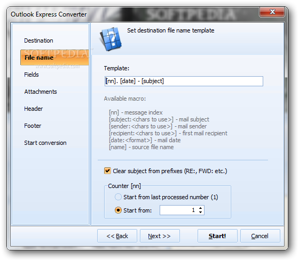The image size is (299, 261).
Task: Click the Next >> button
Action: click(160, 236)
